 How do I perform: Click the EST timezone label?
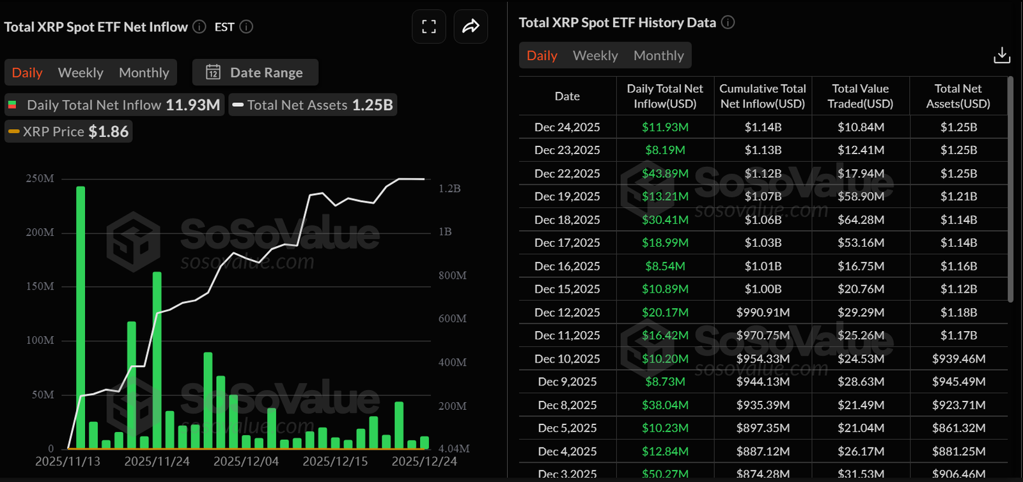(224, 27)
